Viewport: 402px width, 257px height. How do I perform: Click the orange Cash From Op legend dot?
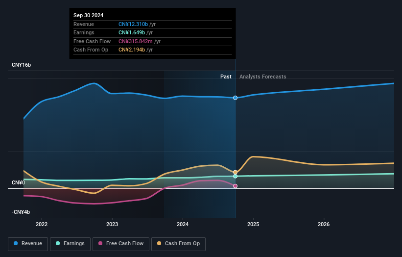[159, 243]
